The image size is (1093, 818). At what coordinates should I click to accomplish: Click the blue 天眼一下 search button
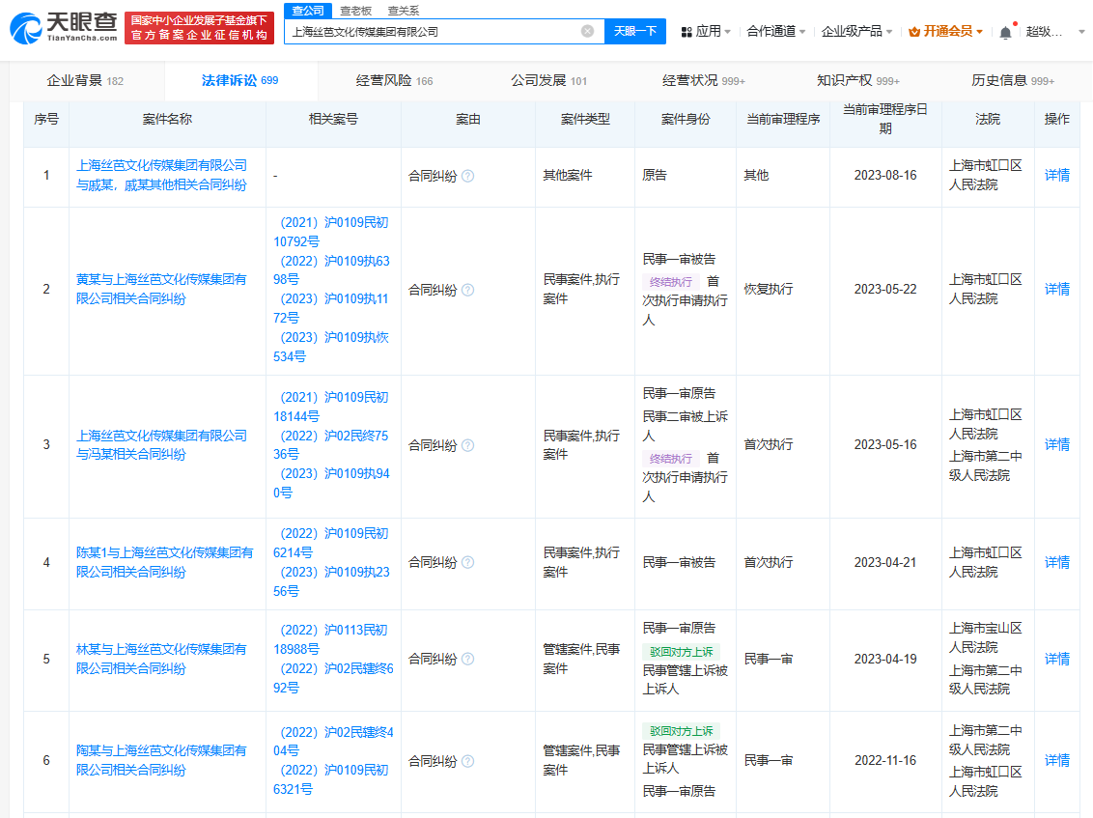click(633, 32)
